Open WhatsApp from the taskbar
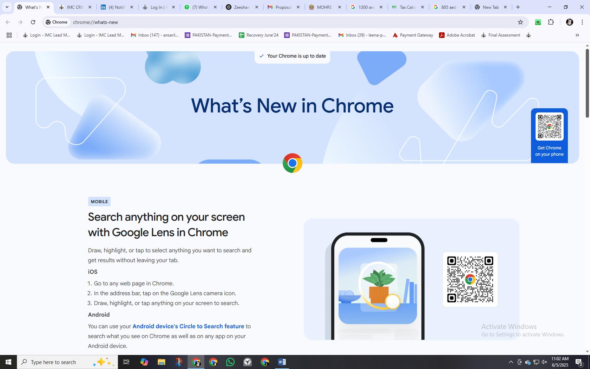The image size is (590, 369). tap(230, 362)
